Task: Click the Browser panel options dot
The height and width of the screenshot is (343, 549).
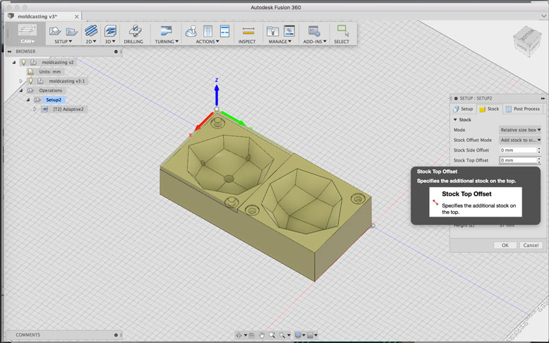Action: pyautogui.click(x=116, y=52)
